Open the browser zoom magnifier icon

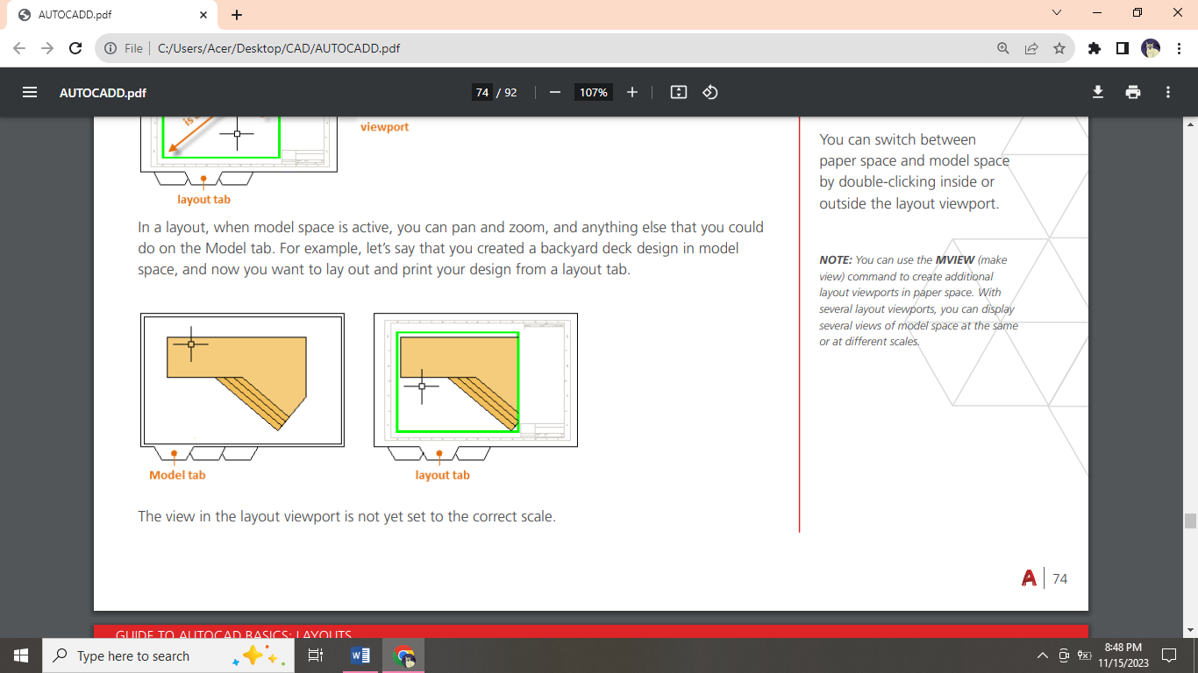coord(1003,48)
